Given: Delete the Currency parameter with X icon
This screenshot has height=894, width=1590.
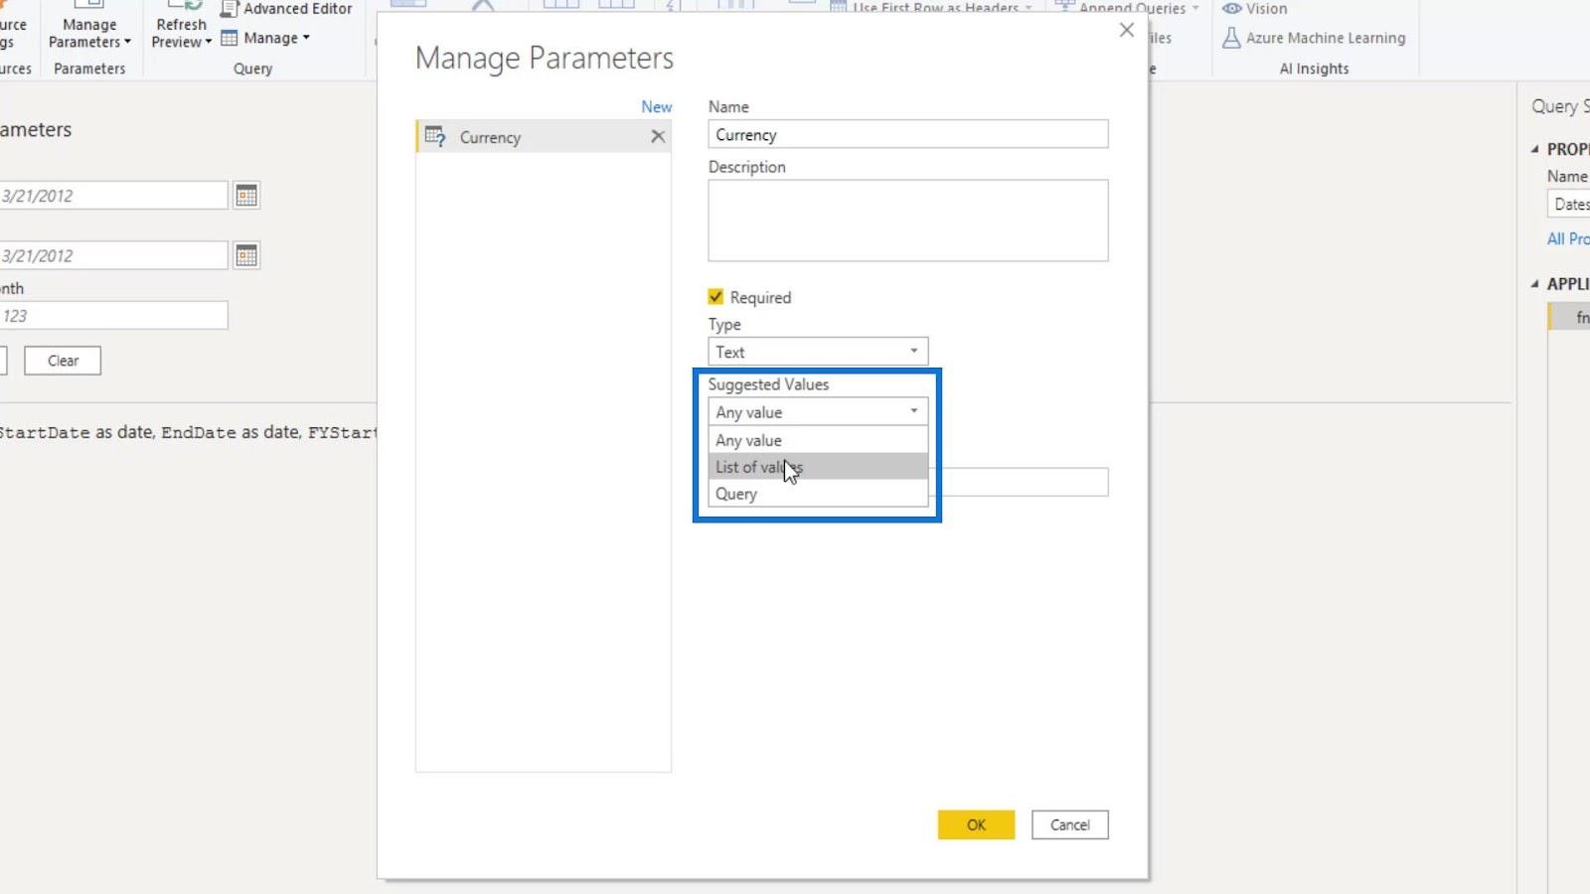Looking at the screenshot, I should click(658, 137).
